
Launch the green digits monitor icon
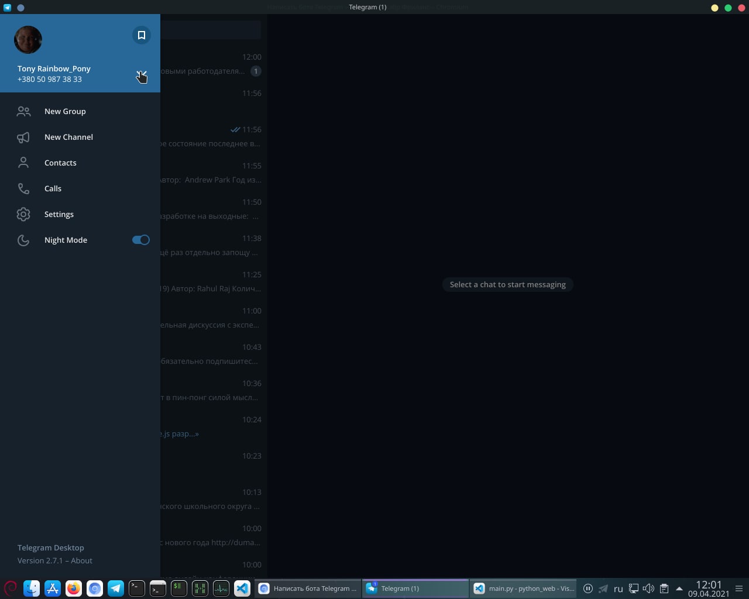(200, 588)
